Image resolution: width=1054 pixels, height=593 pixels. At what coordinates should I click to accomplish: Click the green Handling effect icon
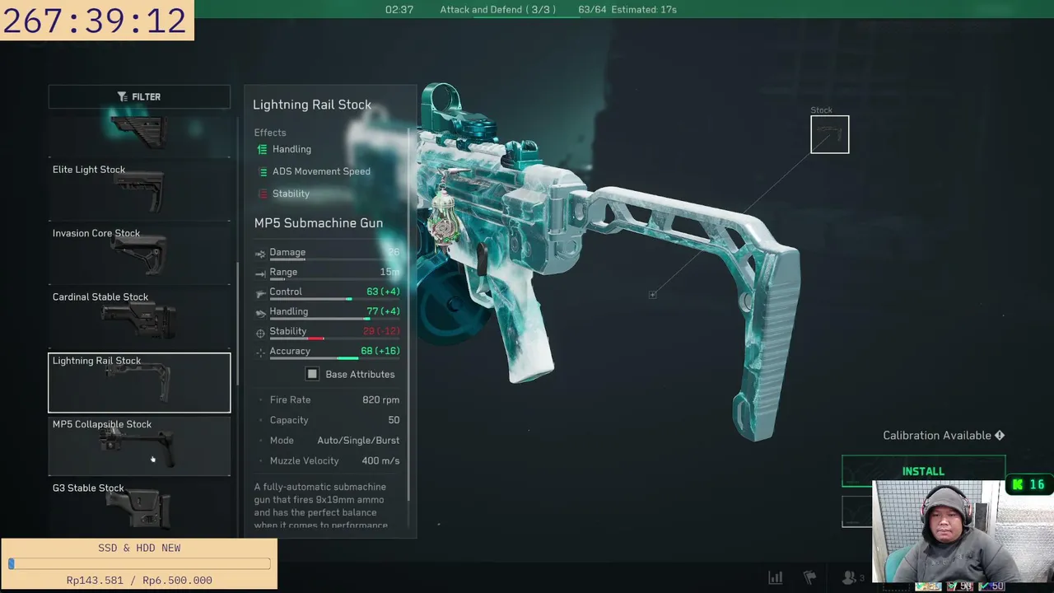click(x=263, y=149)
